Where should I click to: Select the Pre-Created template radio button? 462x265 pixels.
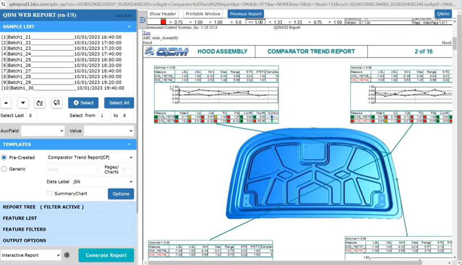[x=4, y=158]
